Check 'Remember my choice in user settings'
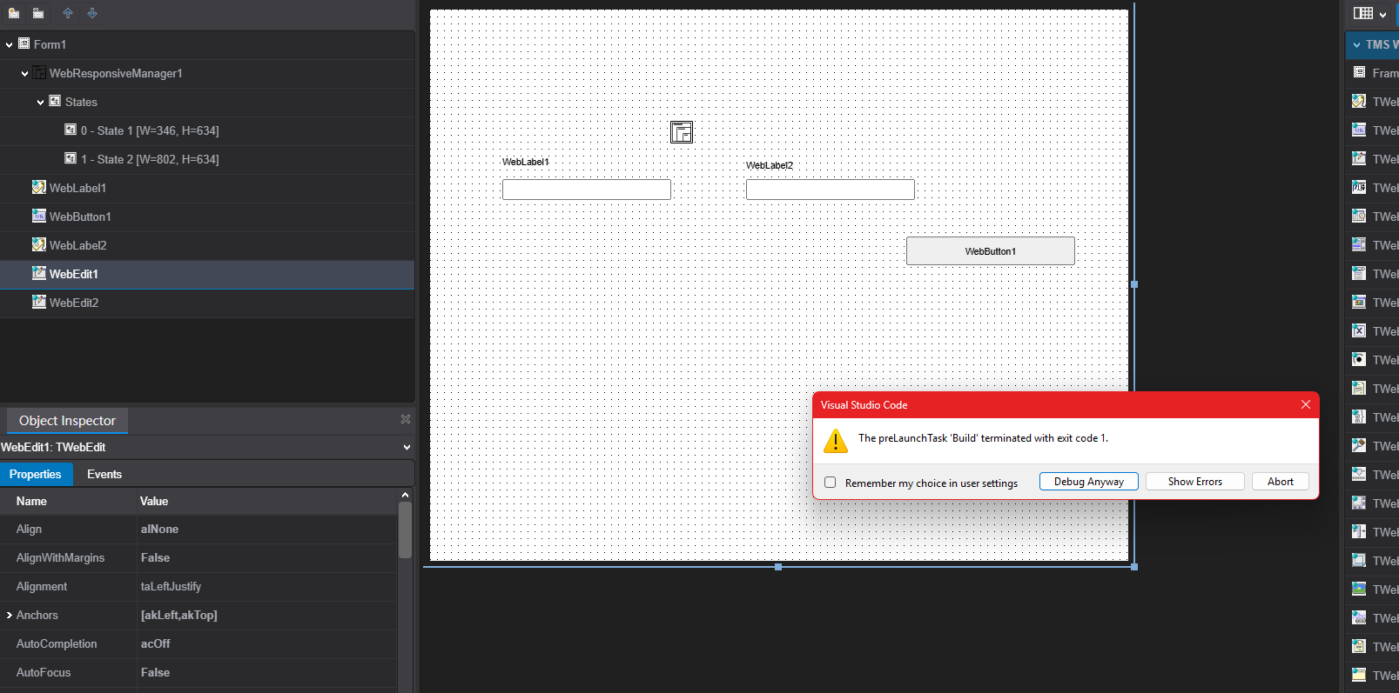 coord(831,483)
